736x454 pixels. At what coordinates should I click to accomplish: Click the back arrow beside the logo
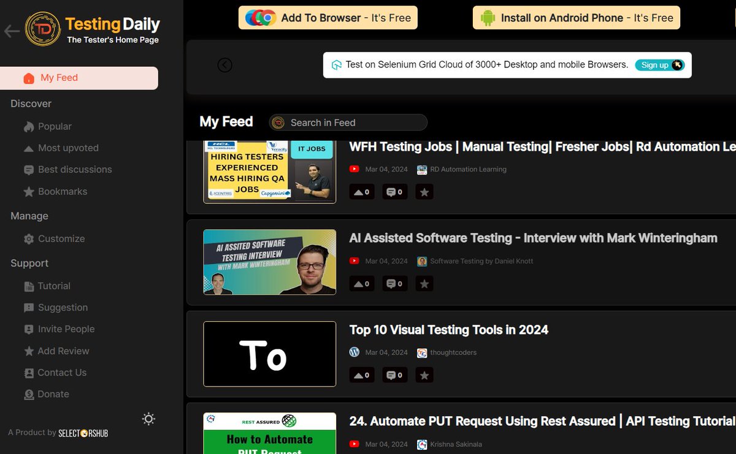10,30
